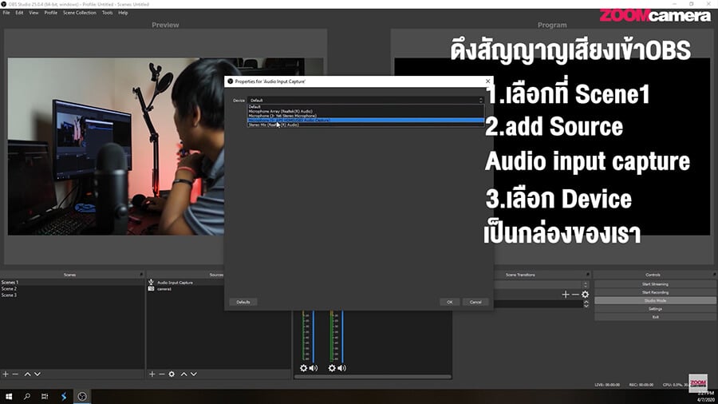
Task: Open Task View on the taskbar
Action: (45, 396)
